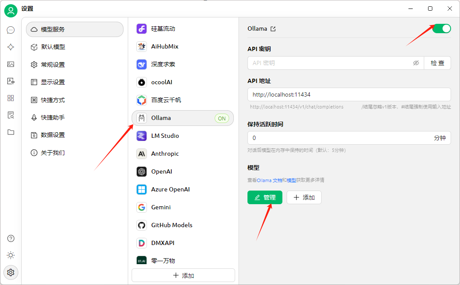The image size is (460, 285).
Task: Open 快捷助手 settings section
Action: coord(75,117)
